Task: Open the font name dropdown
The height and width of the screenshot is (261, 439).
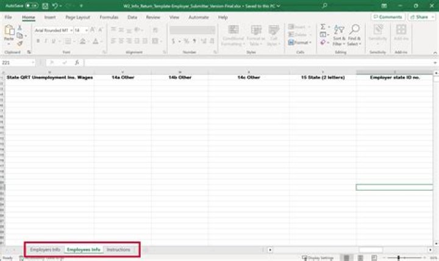Action: pyautogui.click(x=71, y=30)
